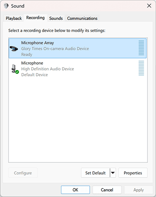Click Cancel to dismiss dialog

tap(107, 190)
